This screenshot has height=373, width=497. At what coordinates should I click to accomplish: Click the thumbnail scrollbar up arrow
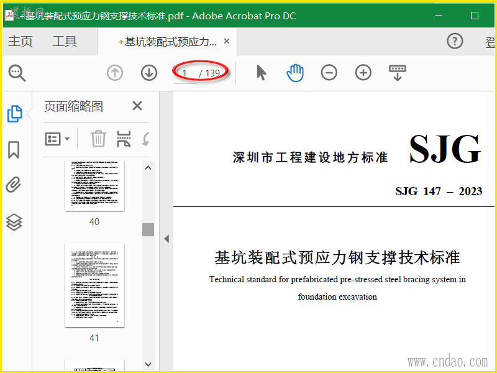click(x=148, y=168)
